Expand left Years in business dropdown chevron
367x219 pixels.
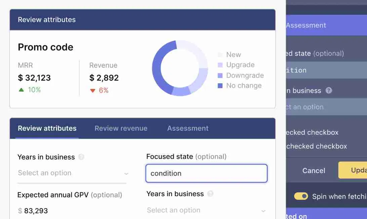click(126, 174)
